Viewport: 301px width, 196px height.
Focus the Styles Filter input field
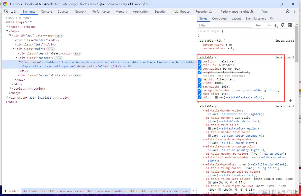[225, 25]
